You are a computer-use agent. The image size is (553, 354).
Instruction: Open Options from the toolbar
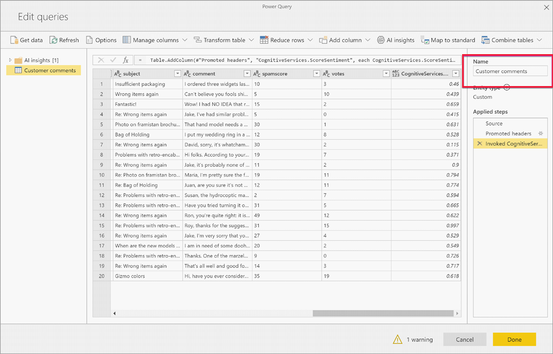101,40
